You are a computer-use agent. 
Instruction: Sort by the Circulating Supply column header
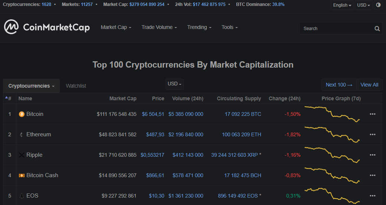click(x=239, y=98)
